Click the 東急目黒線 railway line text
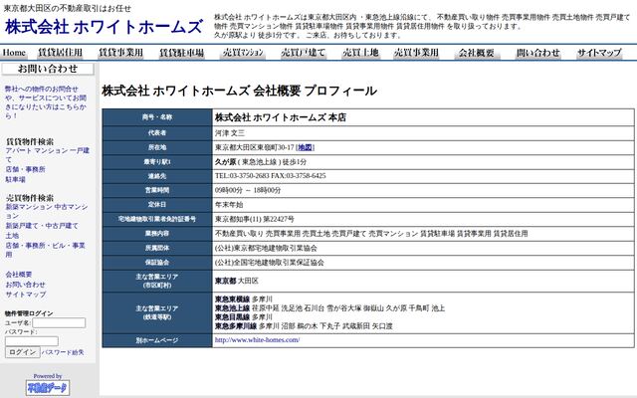This screenshot has height=398, width=637. [x=232, y=317]
